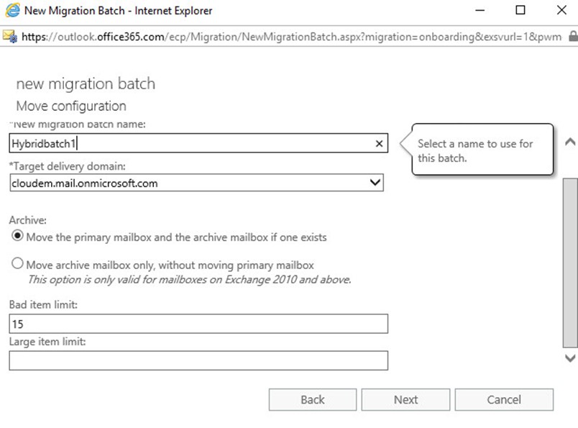
Task: Click the 'Bad item limit:' label
Action: tap(43, 305)
